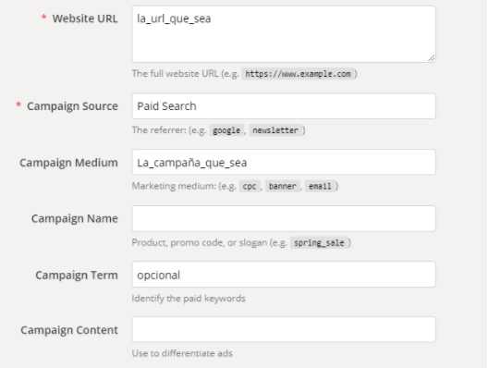Click the newsletter example tag
Screen dimensions: 488x368
point(275,130)
